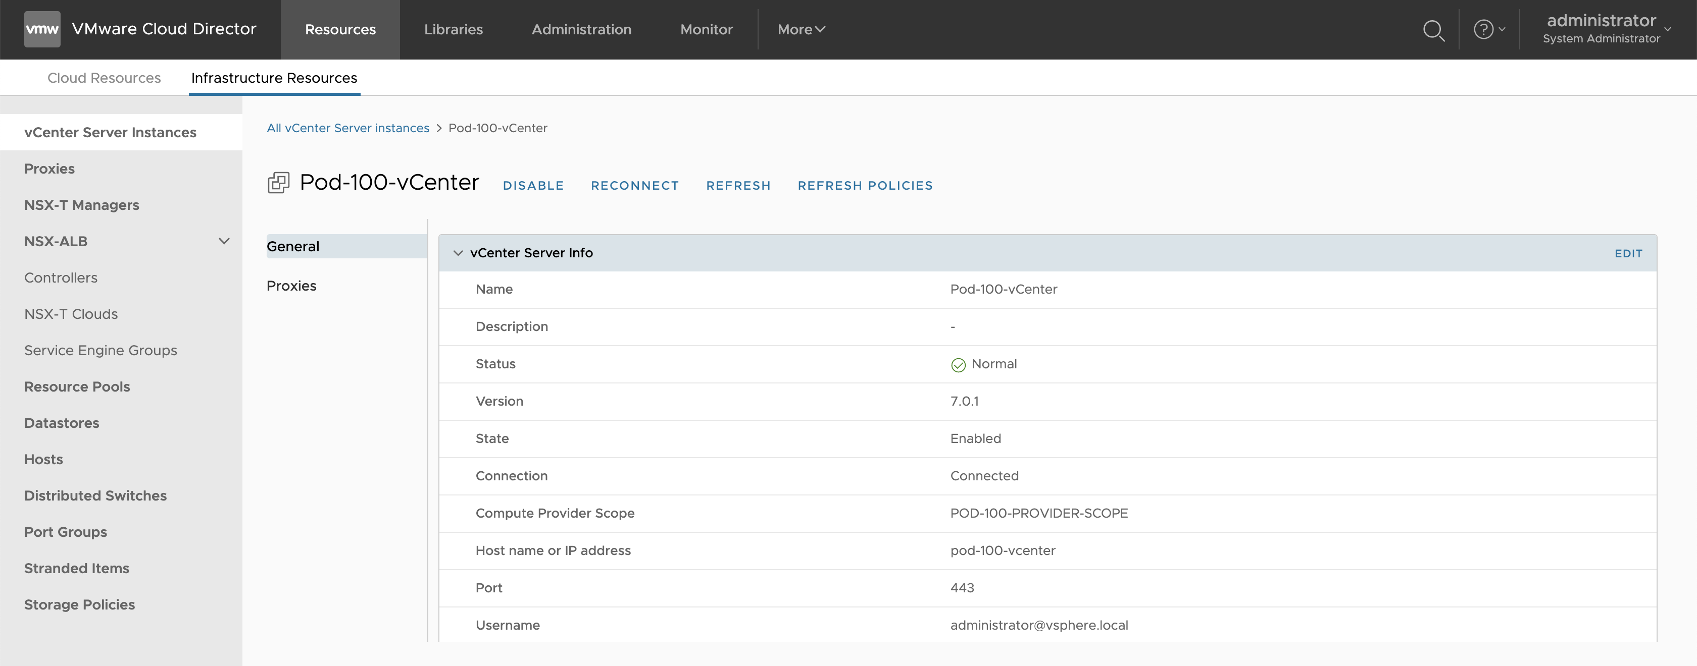Click the green Normal status checkmark
The height and width of the screenshot is (666, 1697).
(958, 365)
